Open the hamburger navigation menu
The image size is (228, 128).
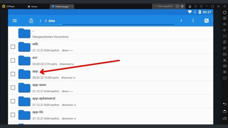click(15, 21)
